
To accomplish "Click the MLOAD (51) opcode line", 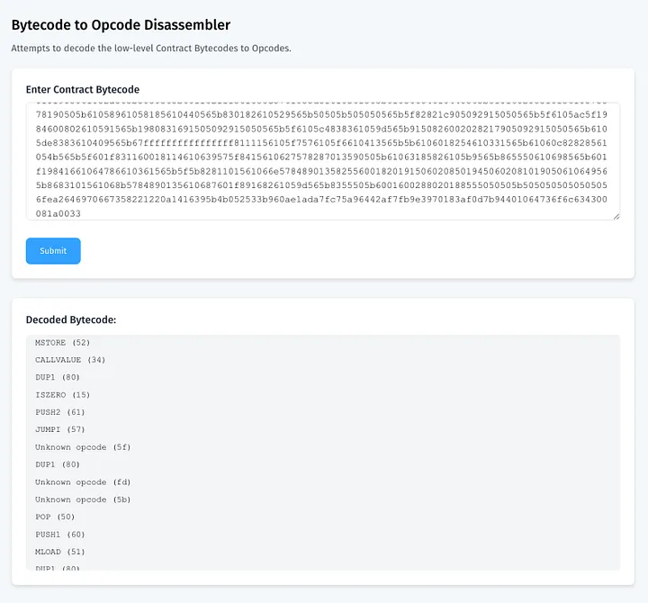I will (60, 552).
